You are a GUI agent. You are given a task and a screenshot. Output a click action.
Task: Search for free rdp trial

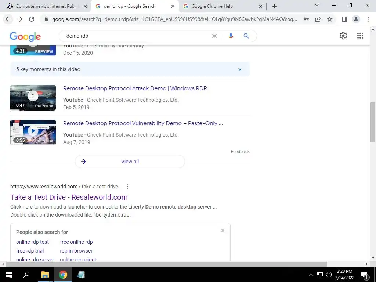pyautogui.click(x=30, y=251)
